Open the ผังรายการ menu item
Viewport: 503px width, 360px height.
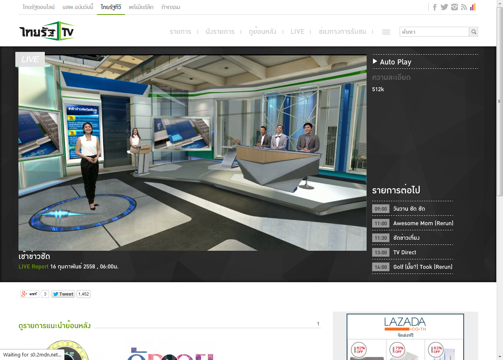(x=220, y=31)
